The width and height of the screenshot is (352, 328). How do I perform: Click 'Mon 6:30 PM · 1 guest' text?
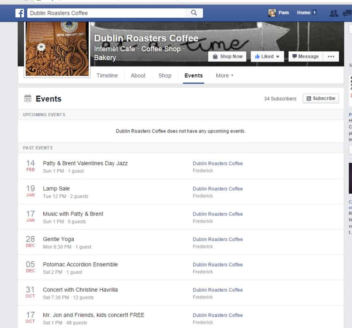(67, 247)
